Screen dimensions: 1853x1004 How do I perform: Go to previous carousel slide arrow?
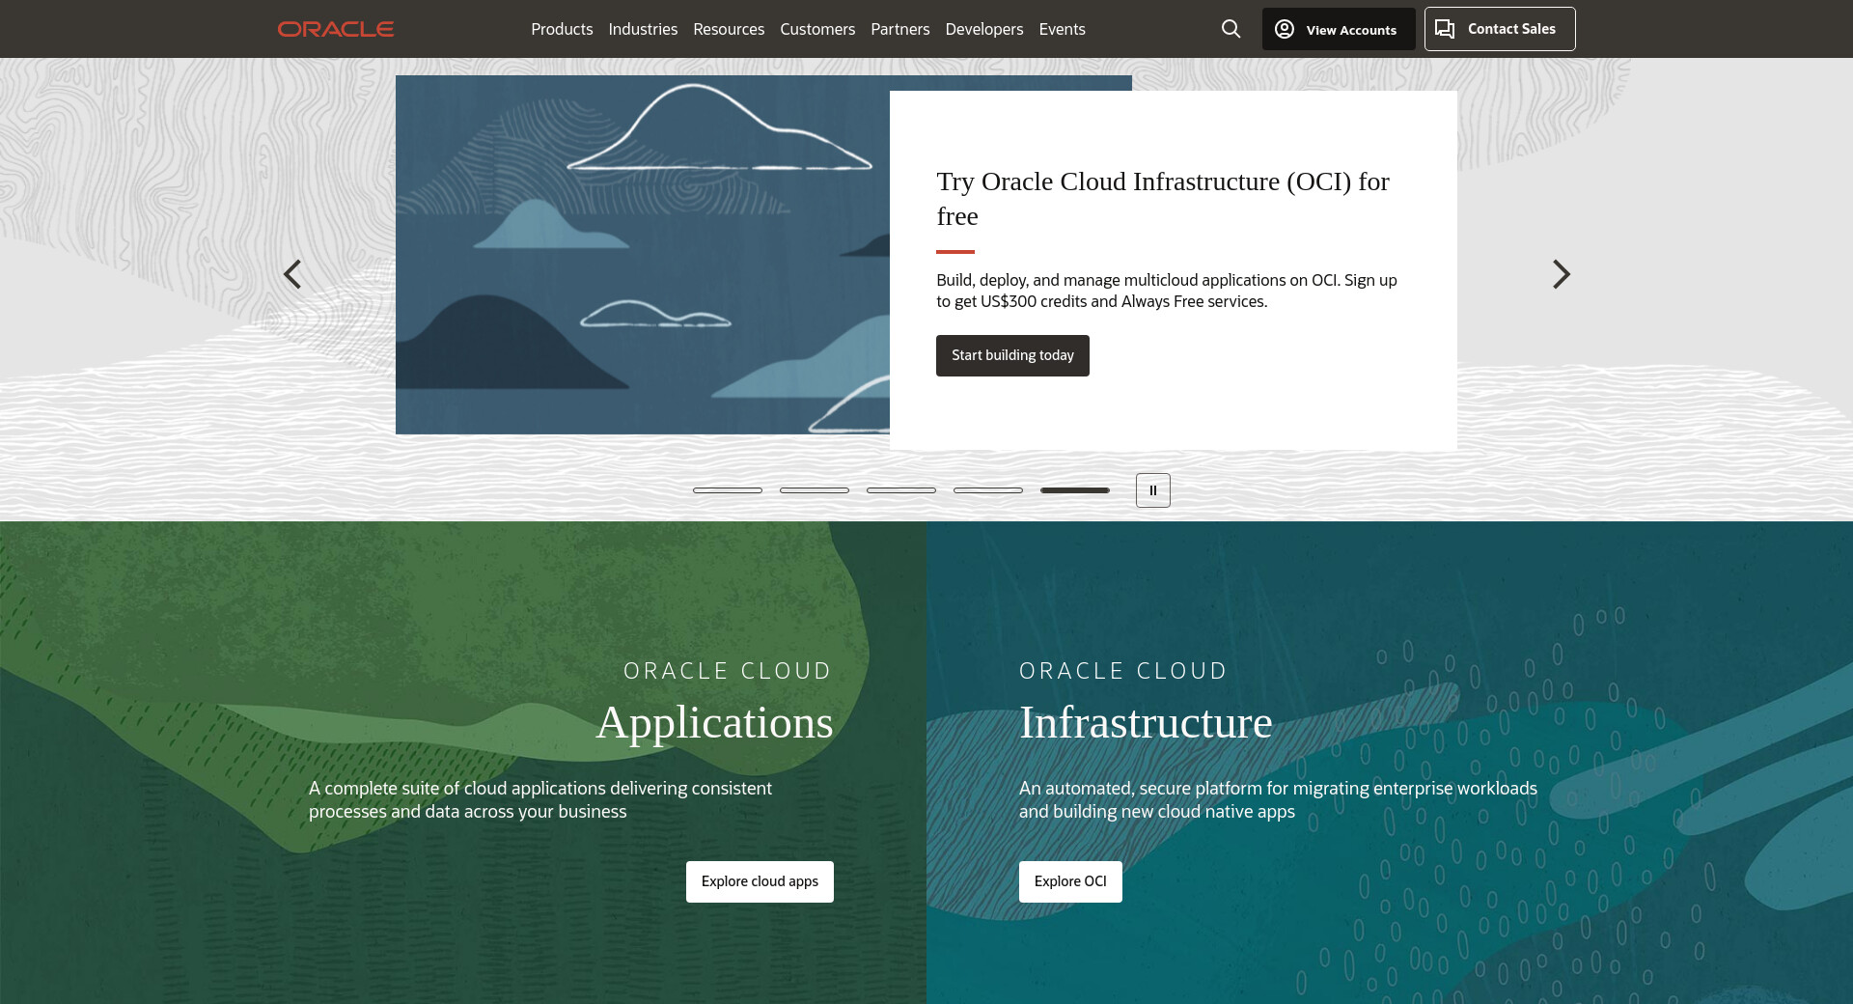pyautogui.click(x=292, y=274)
